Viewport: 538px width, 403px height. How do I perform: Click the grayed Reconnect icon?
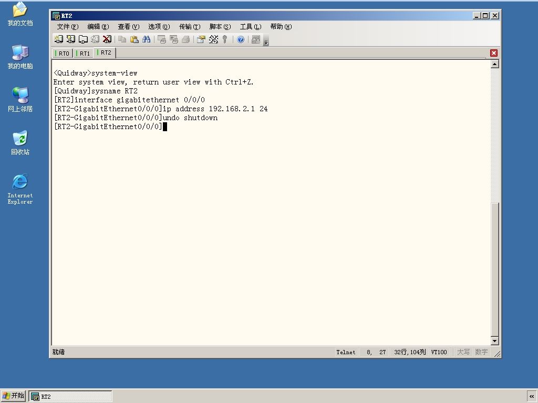[95, 39]
